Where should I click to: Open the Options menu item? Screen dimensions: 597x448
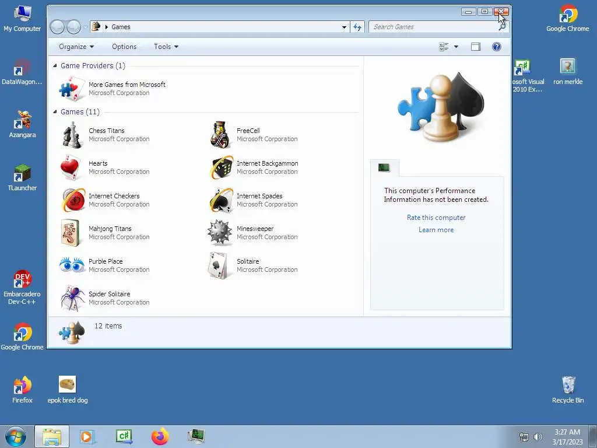click(124, 47)
